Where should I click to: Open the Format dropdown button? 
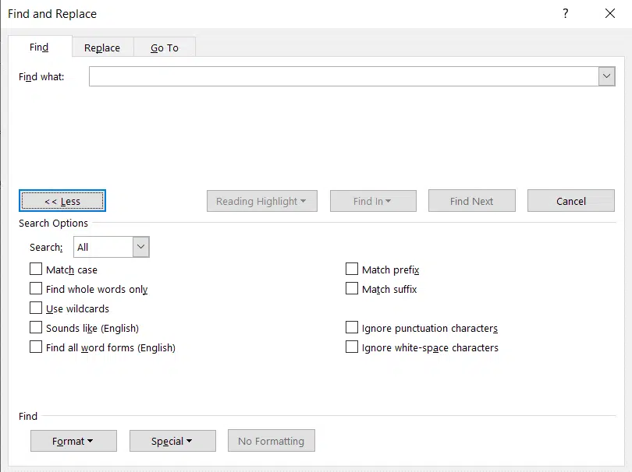click(x=74, y=441)
